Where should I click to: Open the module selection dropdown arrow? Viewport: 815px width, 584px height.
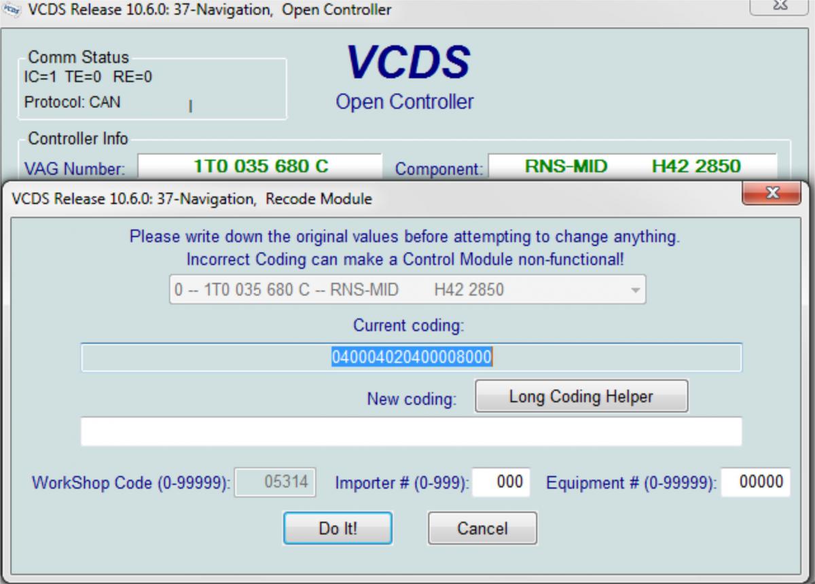(x=635, y=290)
